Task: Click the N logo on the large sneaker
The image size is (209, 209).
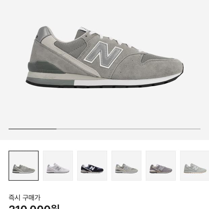Action: (103, 54)
